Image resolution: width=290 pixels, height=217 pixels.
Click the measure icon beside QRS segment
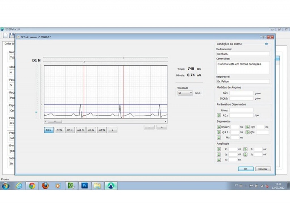point(219,132)
